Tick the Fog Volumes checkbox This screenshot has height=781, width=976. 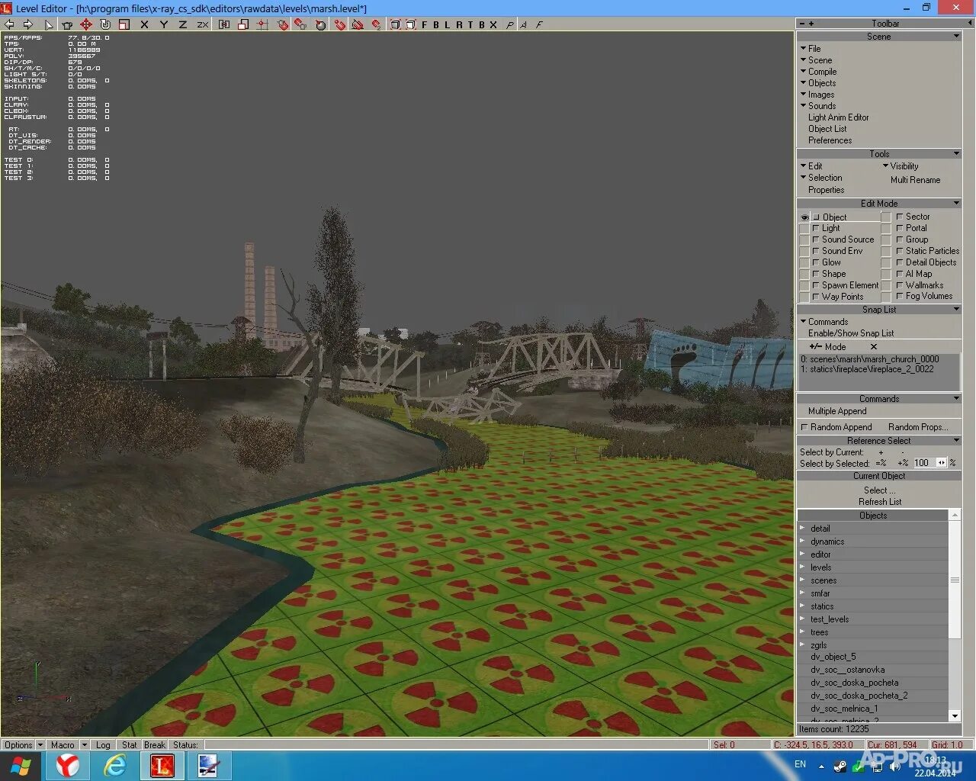tap(900, 296)
